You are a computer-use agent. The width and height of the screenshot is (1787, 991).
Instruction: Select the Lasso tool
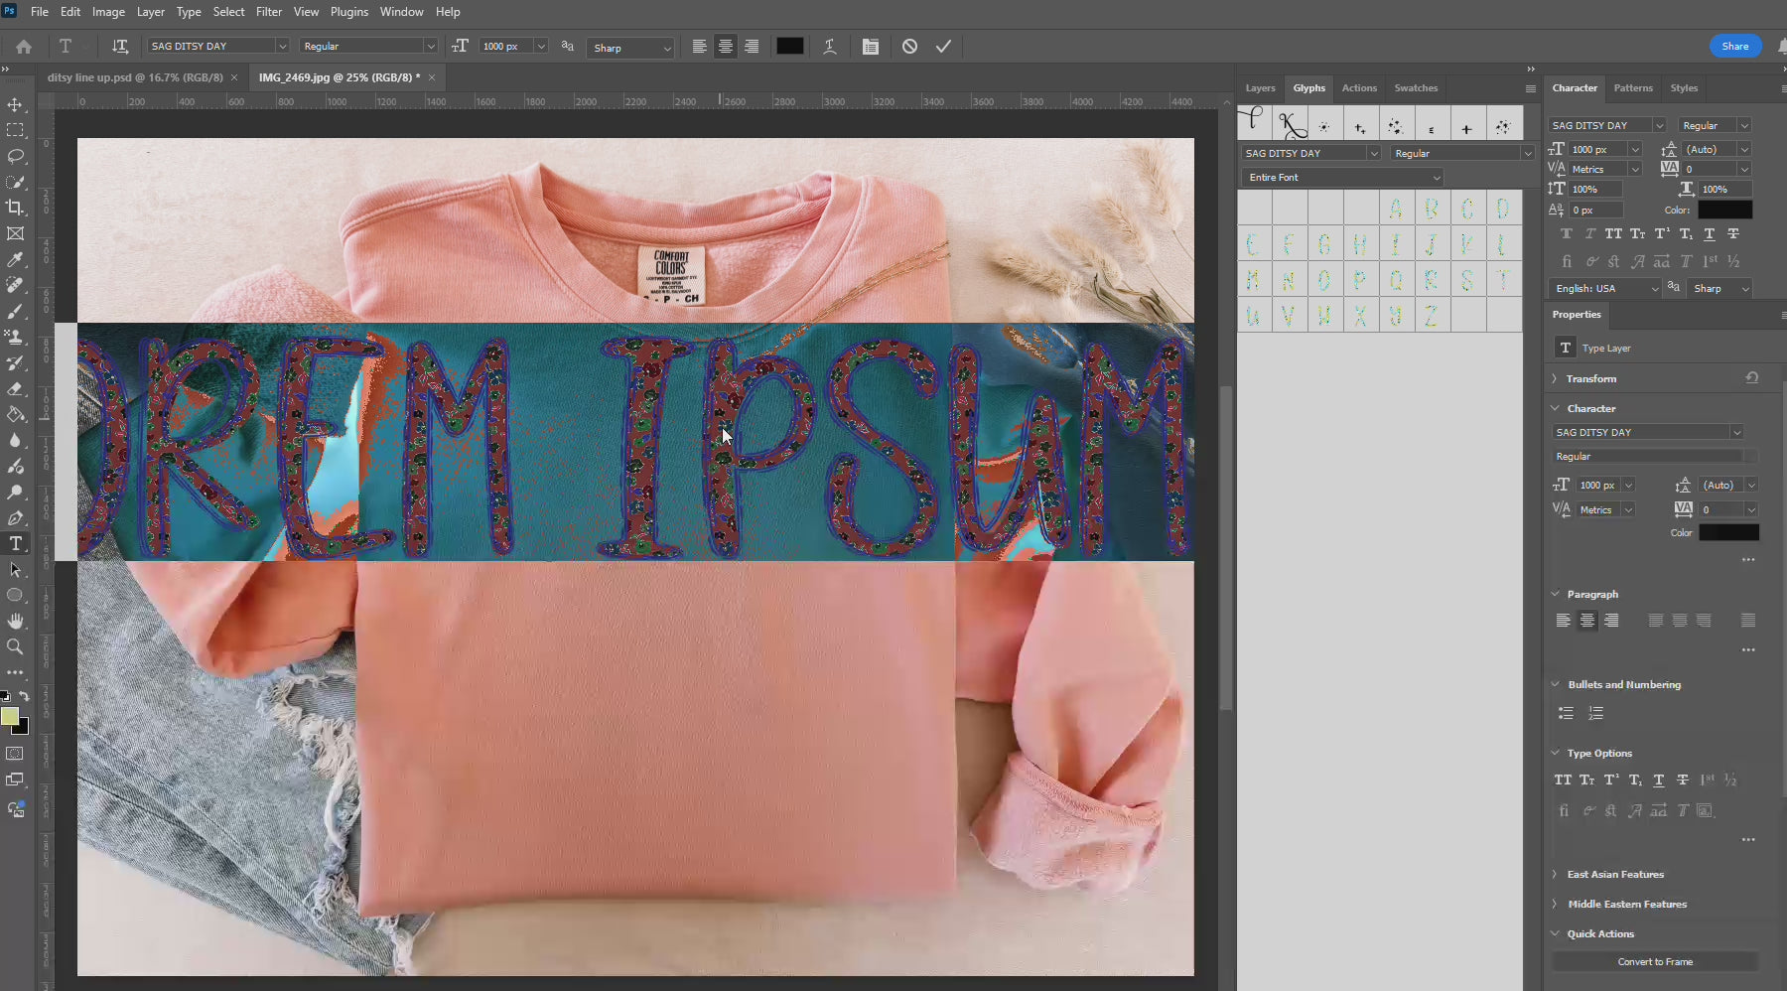15,156
